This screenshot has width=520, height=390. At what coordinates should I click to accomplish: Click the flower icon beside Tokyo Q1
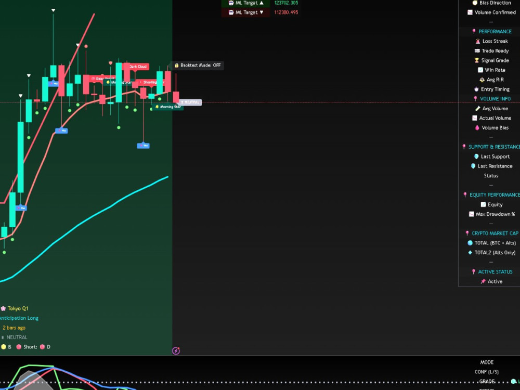(x=3, y=308)
